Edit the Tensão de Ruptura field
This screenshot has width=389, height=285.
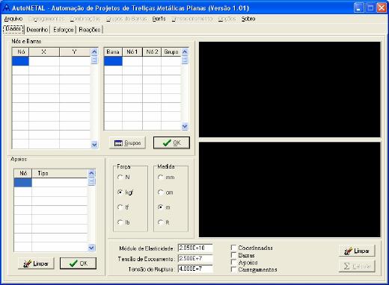click(x=195, y=269)
